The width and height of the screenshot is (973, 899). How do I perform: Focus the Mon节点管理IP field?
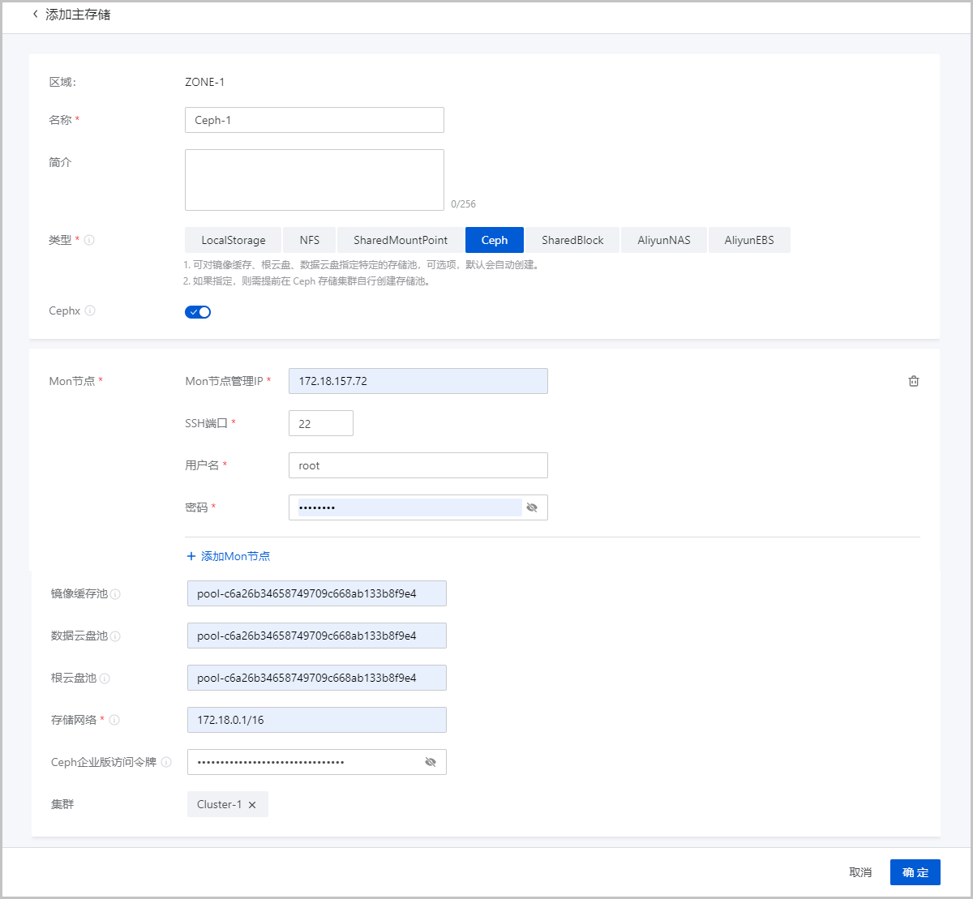pyautogui.click(x=418, y=381)
